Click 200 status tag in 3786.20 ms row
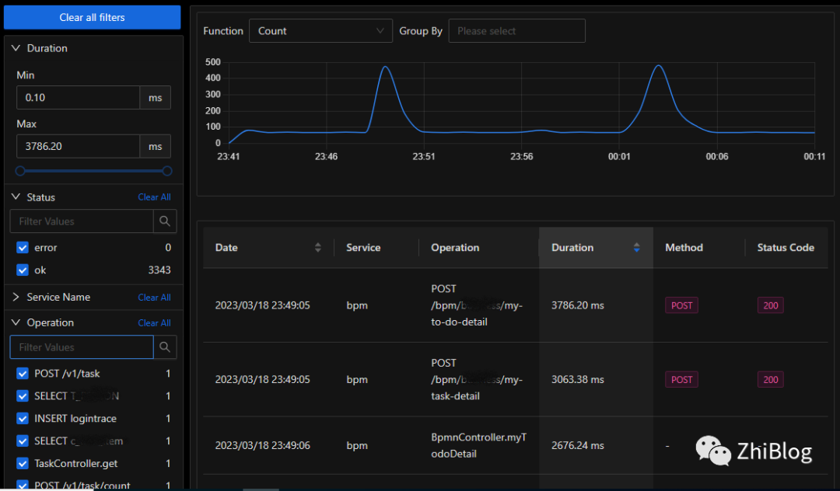The image size is (840, 491). pyautogui.click(x=770, y=305)
